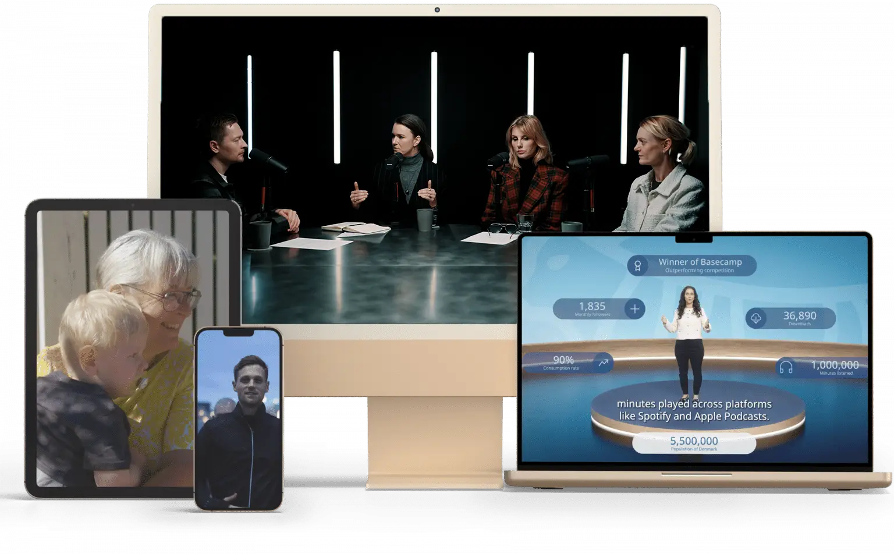Select the Winner of Basecamp badge
The height and width of the screenshot is (554, 894).
[691, 265]
